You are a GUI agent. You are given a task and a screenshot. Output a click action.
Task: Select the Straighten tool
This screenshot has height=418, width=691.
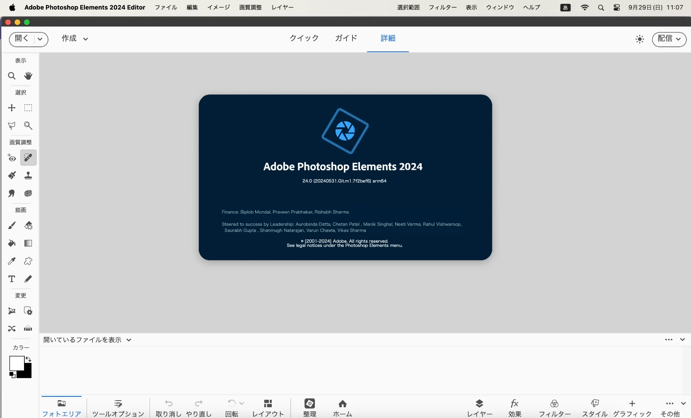pyautogui.click(x=28, y=329)
